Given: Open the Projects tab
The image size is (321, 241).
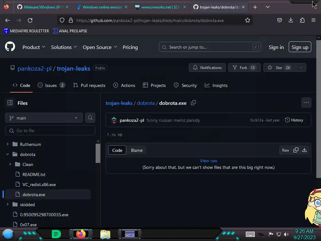Looking at the screenshot, I should click(154, 85).
